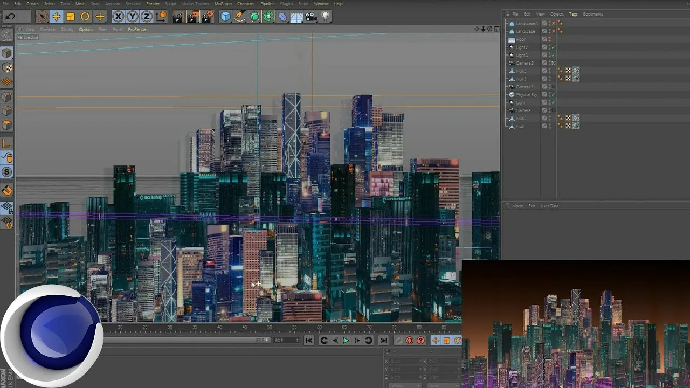Select the MoGraph green effector icon
Screen dimensions: 690x388
[268, 16]
